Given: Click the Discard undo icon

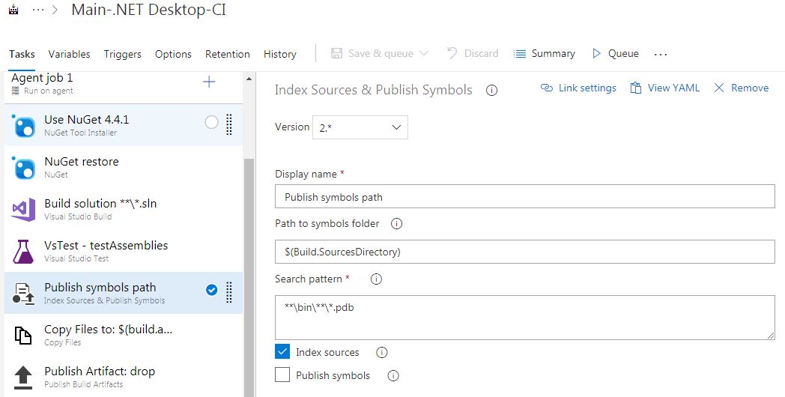Looking at the screenshot, I should point(452,53).
